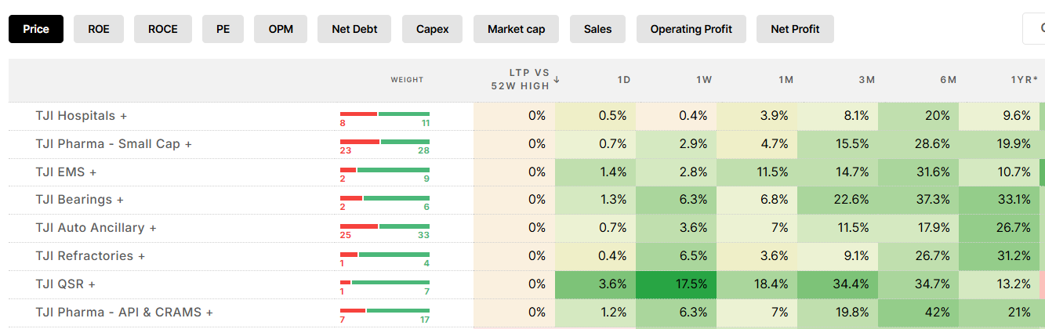The image size is (1045, 329).
Task: Expand the TJI Hospitals row
Action: [x=81, y=115]
